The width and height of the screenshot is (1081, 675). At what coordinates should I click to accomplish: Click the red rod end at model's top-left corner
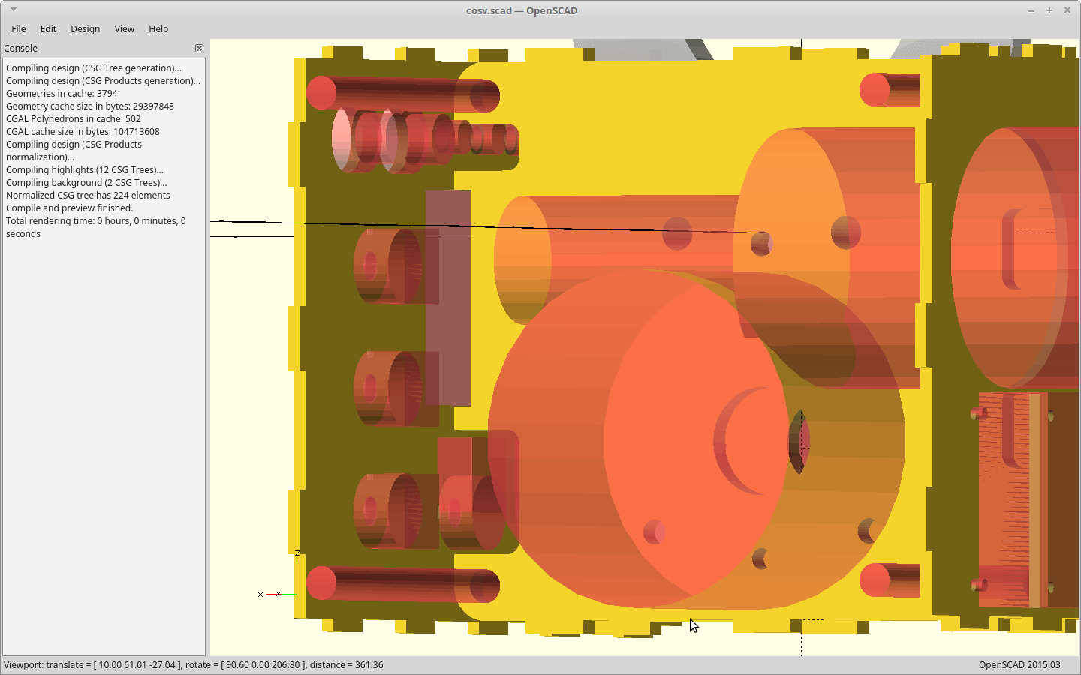point(321,93)
